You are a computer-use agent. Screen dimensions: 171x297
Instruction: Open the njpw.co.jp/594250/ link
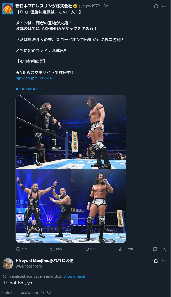point(34,78)
